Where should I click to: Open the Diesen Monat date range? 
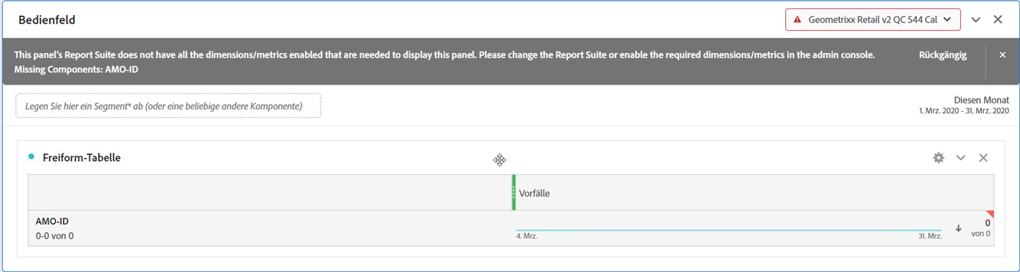(x=964, y=105)
